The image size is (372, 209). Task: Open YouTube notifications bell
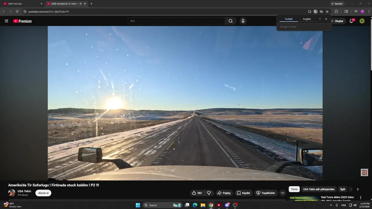click(x=351, y=21)
